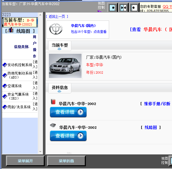
Task: Click 雨刮/洗涤系统 text
Action: click(x=19, y=107)
